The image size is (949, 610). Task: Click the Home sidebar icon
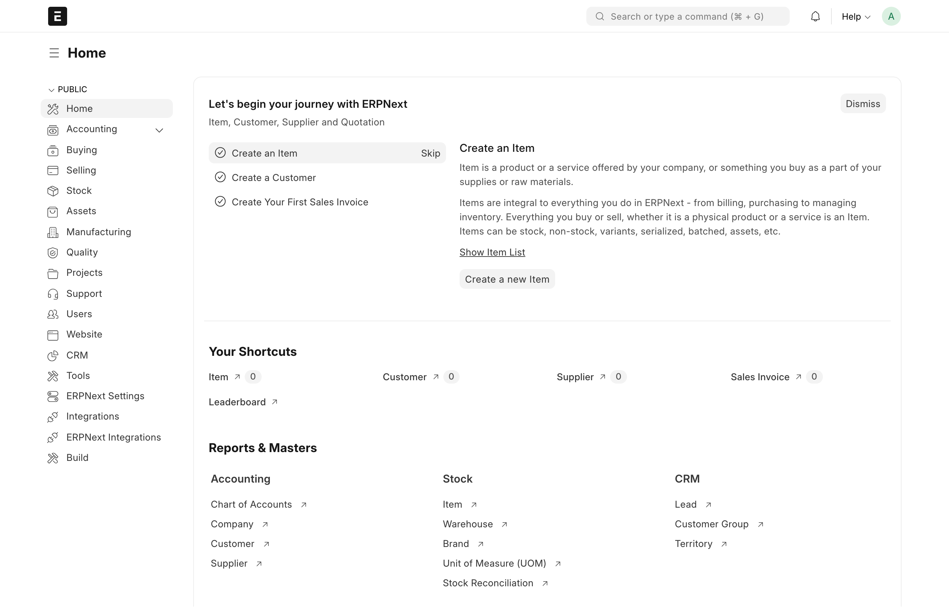[x=53, y=109]
